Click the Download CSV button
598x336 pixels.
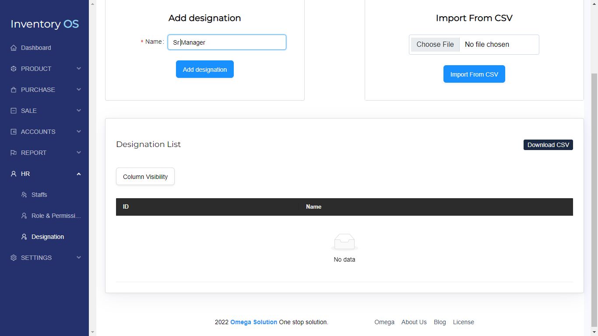(548, 145)
